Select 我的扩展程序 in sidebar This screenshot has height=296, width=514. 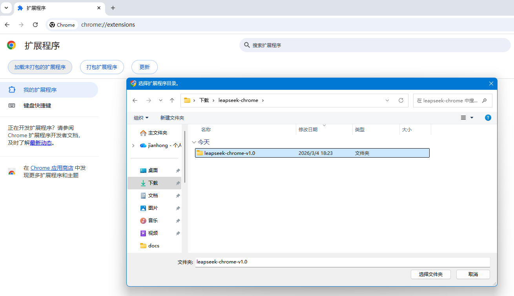coord(40,90)
